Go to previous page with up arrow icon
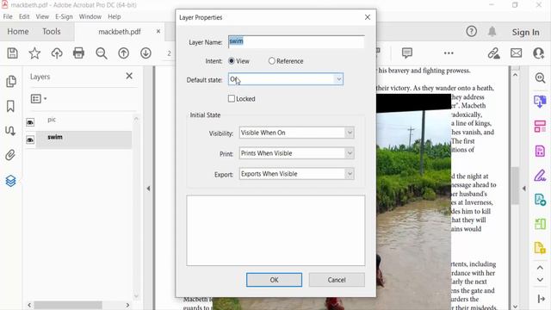The height and width of the screenshot is (310, 551). coord(123,53)
